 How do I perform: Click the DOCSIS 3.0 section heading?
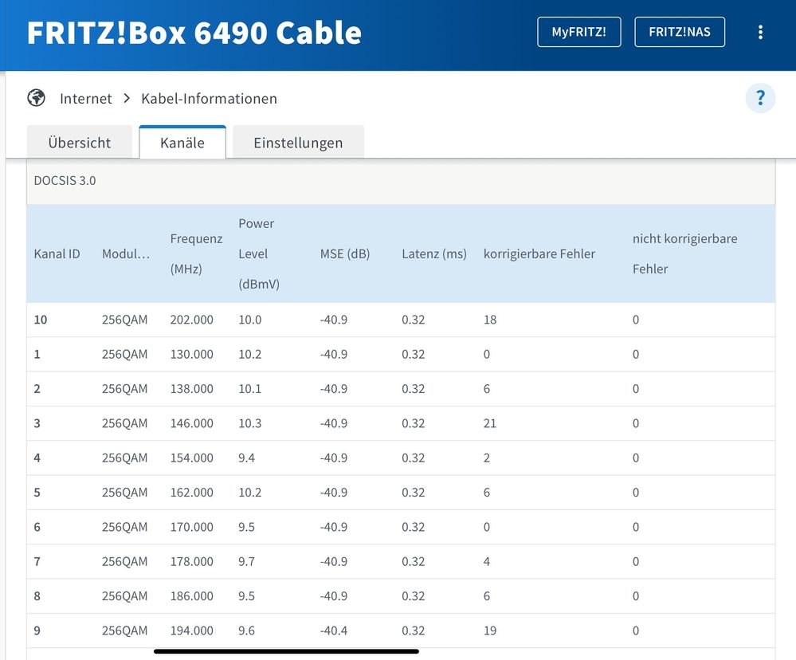(x=65, y=181)
